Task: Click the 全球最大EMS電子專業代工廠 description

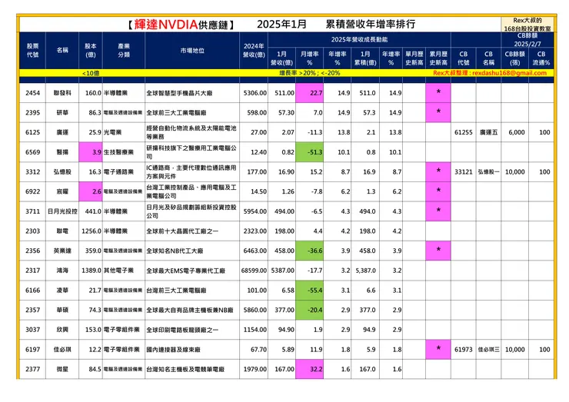Action: (185, 271)
